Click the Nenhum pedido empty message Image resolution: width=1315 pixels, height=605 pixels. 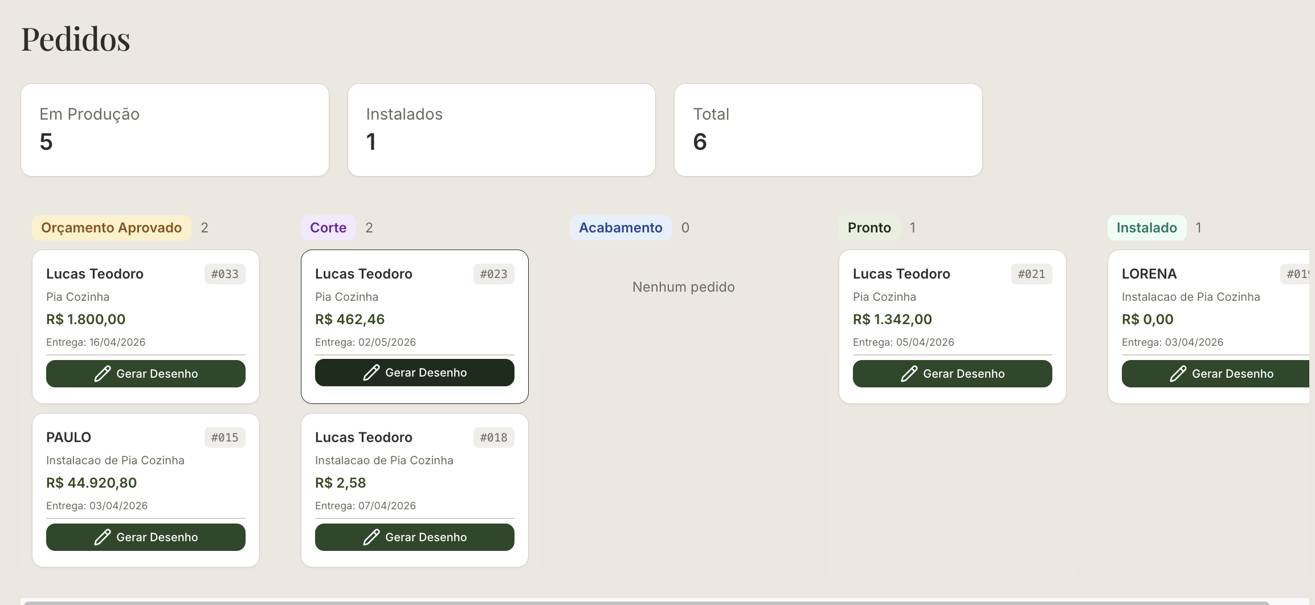[684, 287]
